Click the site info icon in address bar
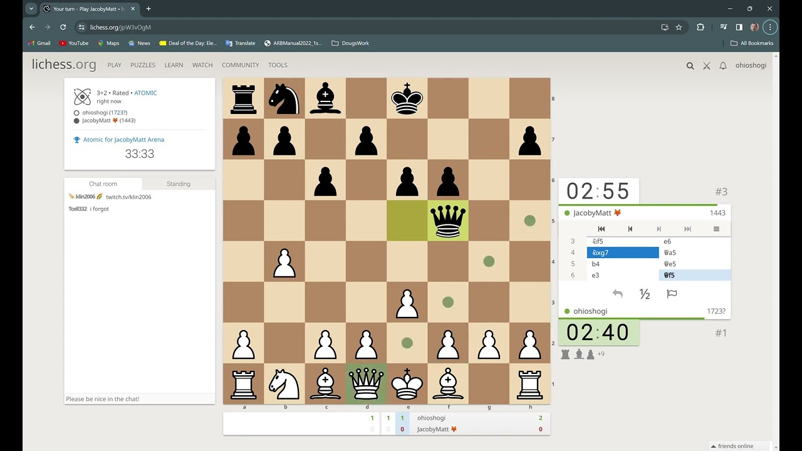The width and height of the screenshot is (802, 451). click(x=81, y=27)
